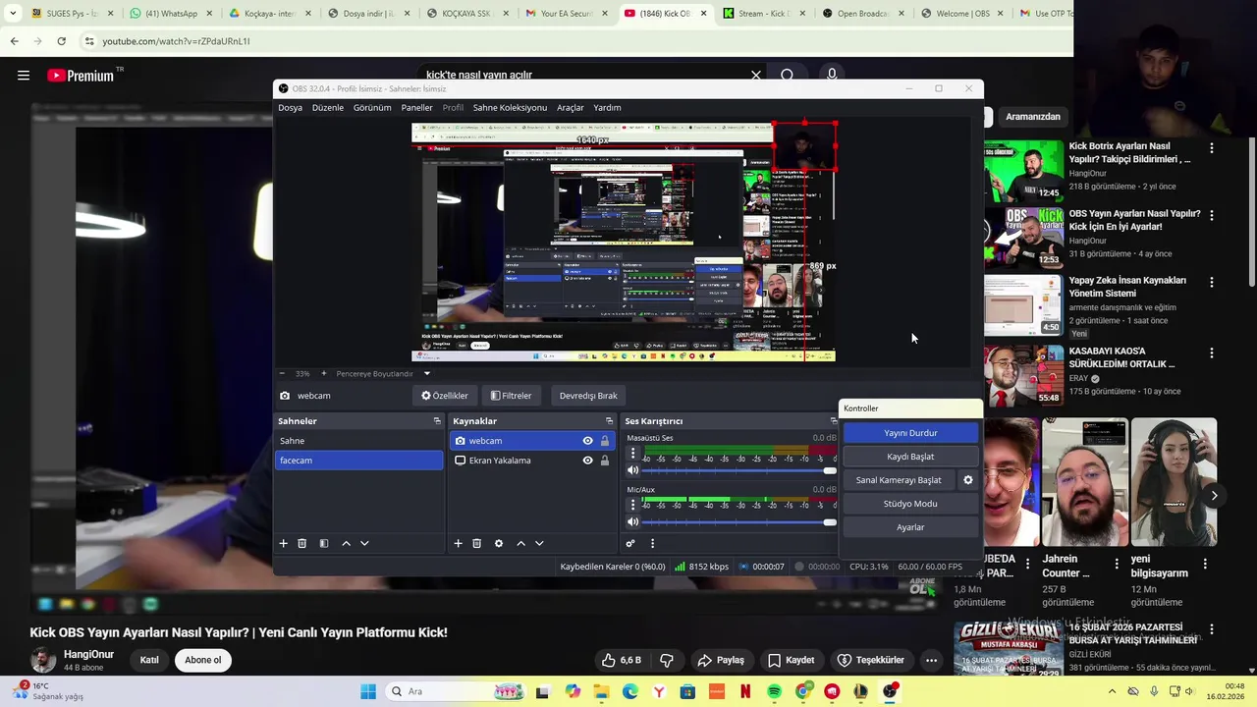Image resolution: width=1257 pixels, height=707 pixels.
Task: Open Kick Botrix Ayarları video thumbnail
Action: [x=1023, y=170]
